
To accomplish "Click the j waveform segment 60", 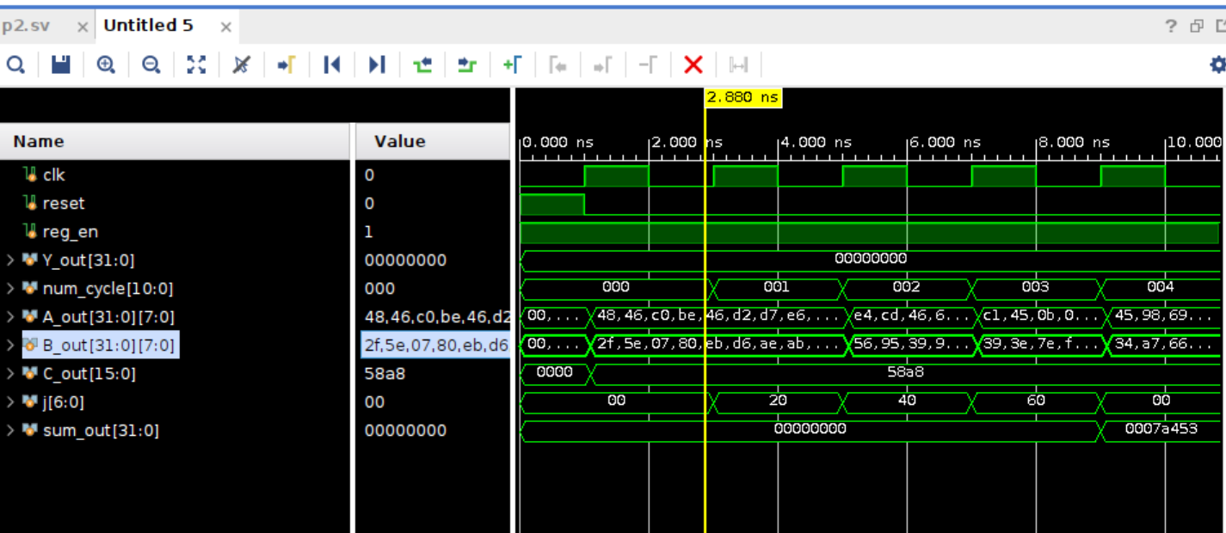I will [1036, 400].
